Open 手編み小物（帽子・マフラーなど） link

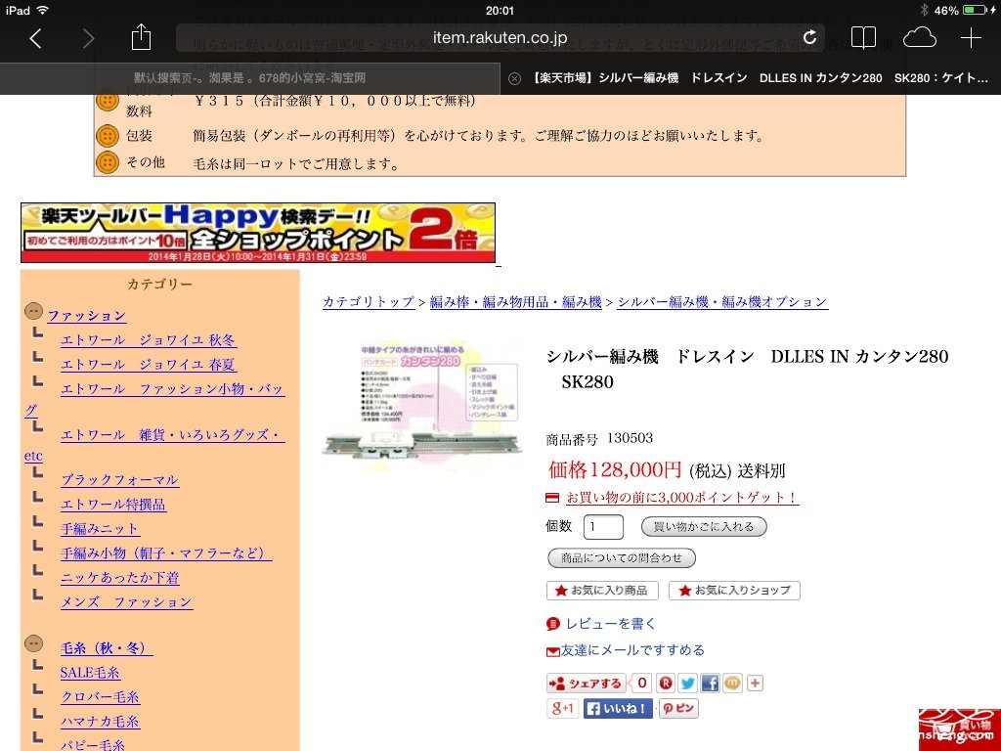pyautogui.click(x=166, y=553)
